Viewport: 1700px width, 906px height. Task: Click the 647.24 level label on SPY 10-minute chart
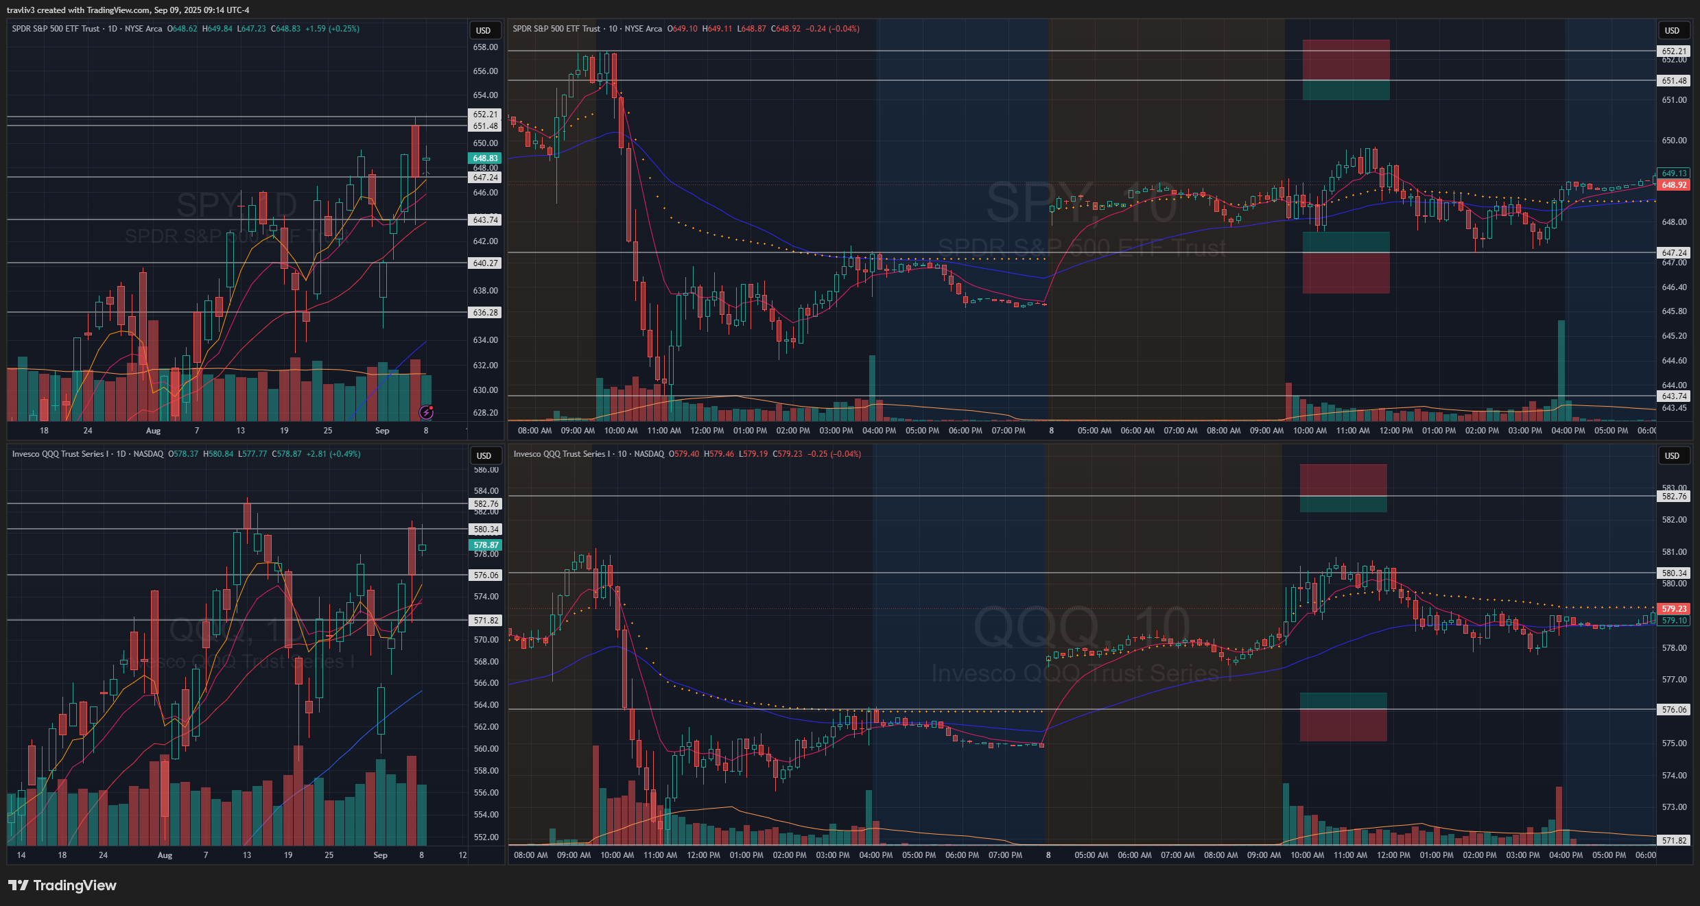1674,253
